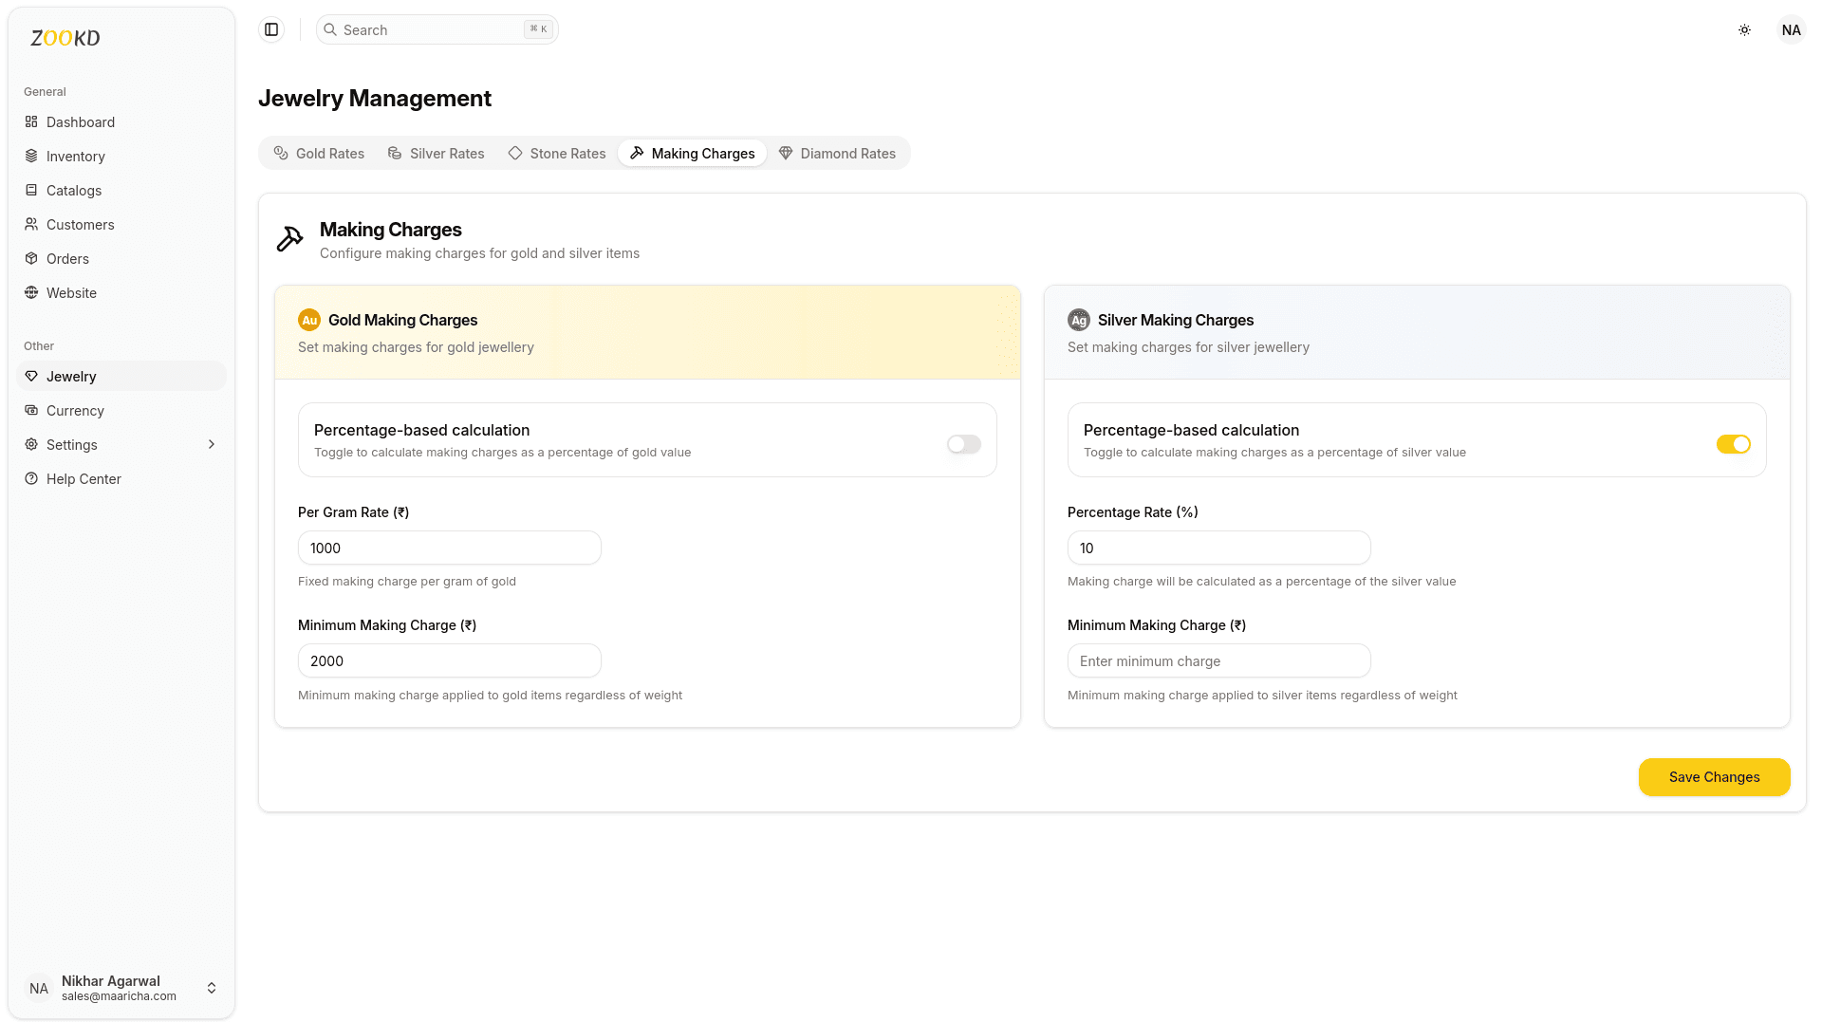Open Currency settings in sidebar
This screenshot has height=1022, width=1822.
click(75, 411)
